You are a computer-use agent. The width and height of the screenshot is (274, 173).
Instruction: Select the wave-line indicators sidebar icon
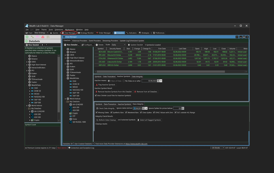pos(32,37)
